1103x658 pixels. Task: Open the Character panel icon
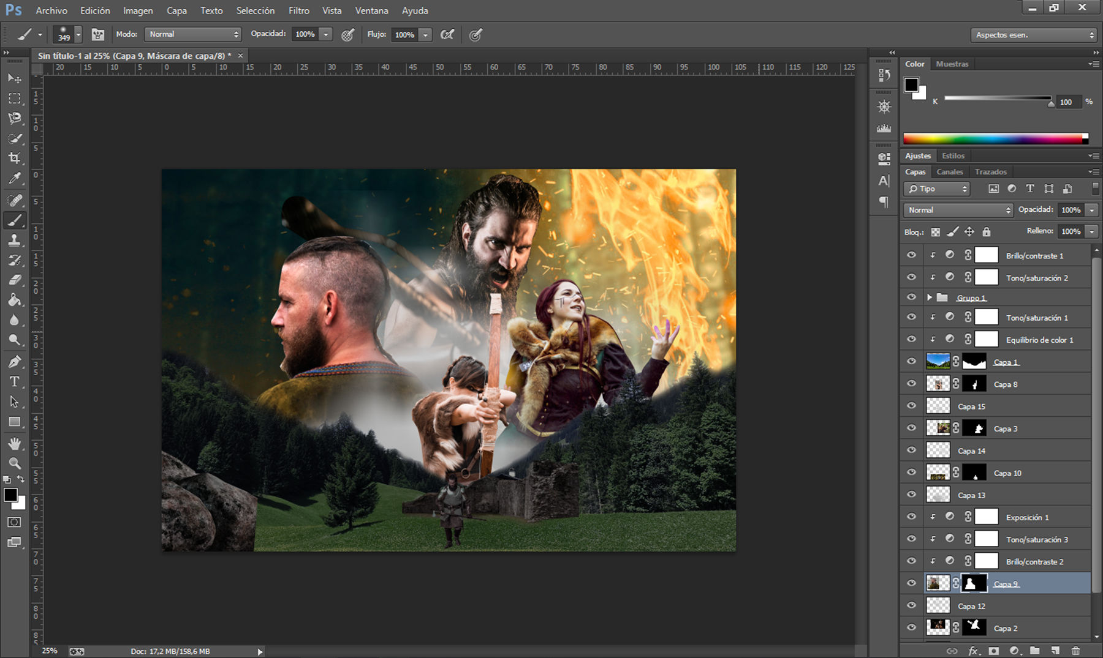884,181
